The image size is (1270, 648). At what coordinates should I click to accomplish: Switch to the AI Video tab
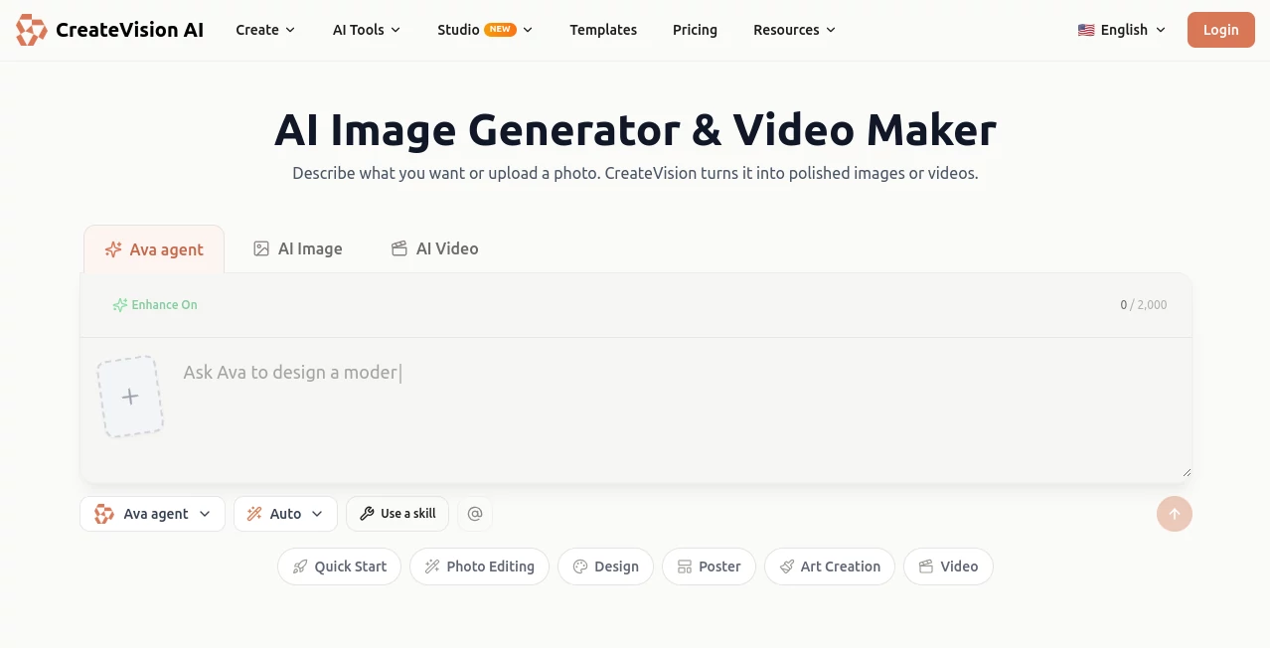(x=435, y=248)
